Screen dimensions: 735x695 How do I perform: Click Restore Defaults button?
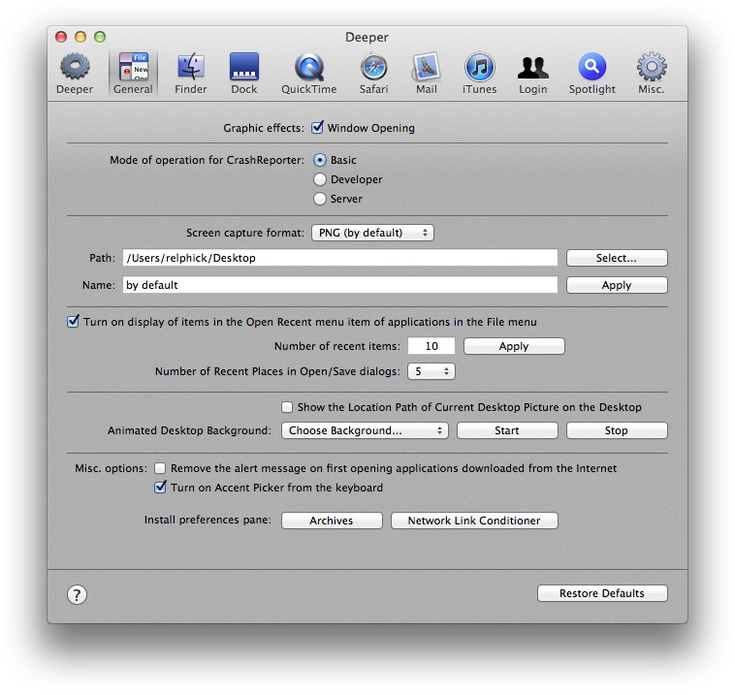(602, 593)
